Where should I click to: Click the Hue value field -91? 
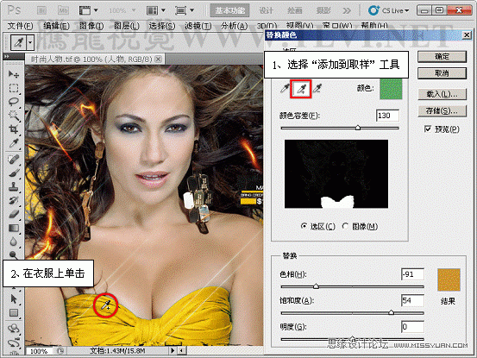coord(412,274)
